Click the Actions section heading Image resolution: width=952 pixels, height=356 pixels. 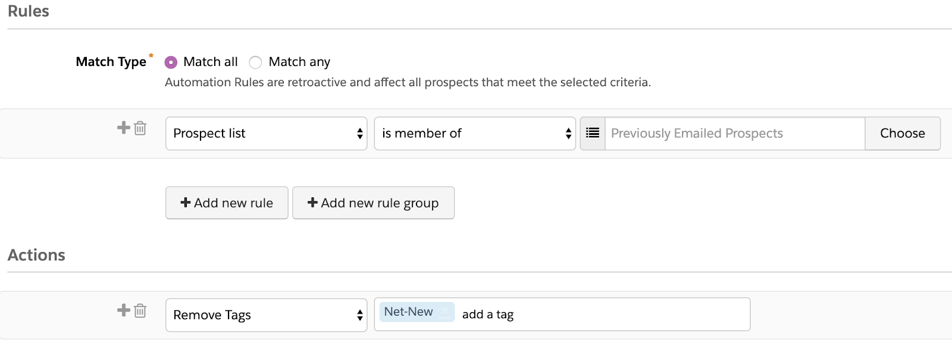(x=36, y=255)
